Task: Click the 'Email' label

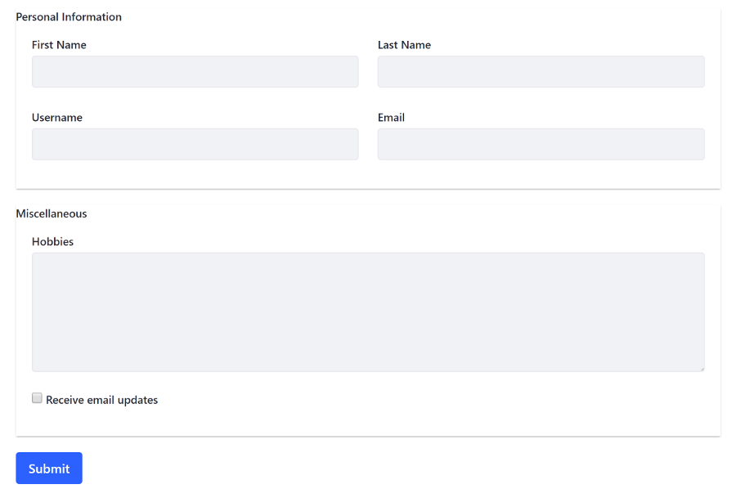Action: click(391, 118)
